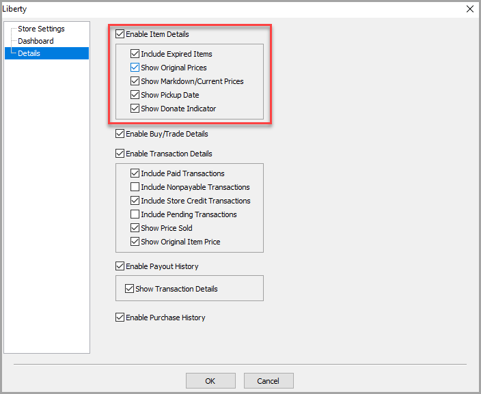Select Store Settings in the tree
The height and width of the screenshot is (394, 481).
coord(41,29)
